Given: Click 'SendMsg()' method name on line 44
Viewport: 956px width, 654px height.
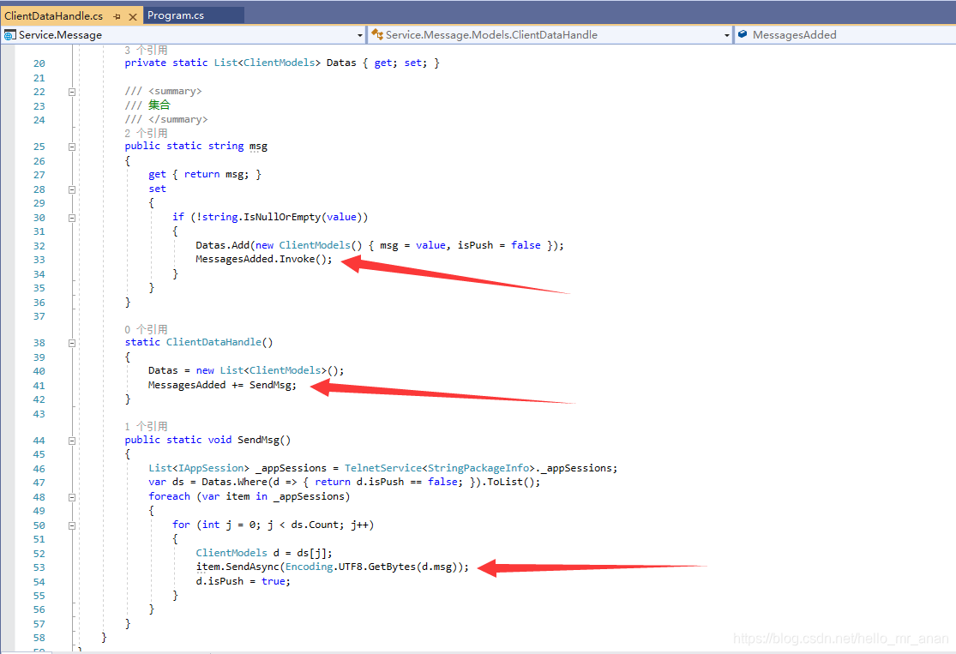Looking at the screenshot, I should [264, 440].
